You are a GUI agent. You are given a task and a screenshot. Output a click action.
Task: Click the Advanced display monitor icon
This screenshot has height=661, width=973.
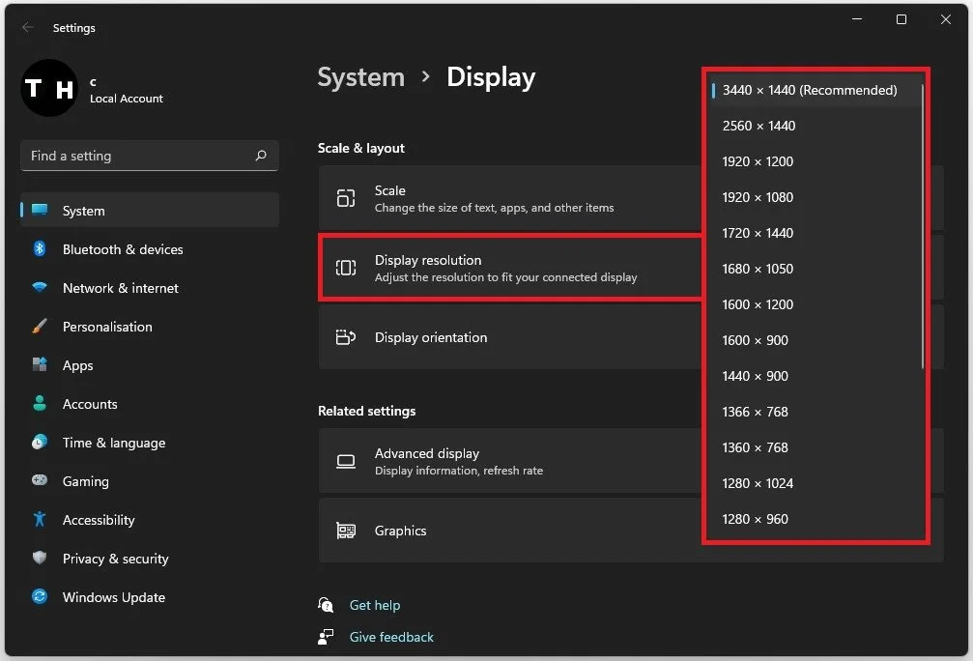345,461
